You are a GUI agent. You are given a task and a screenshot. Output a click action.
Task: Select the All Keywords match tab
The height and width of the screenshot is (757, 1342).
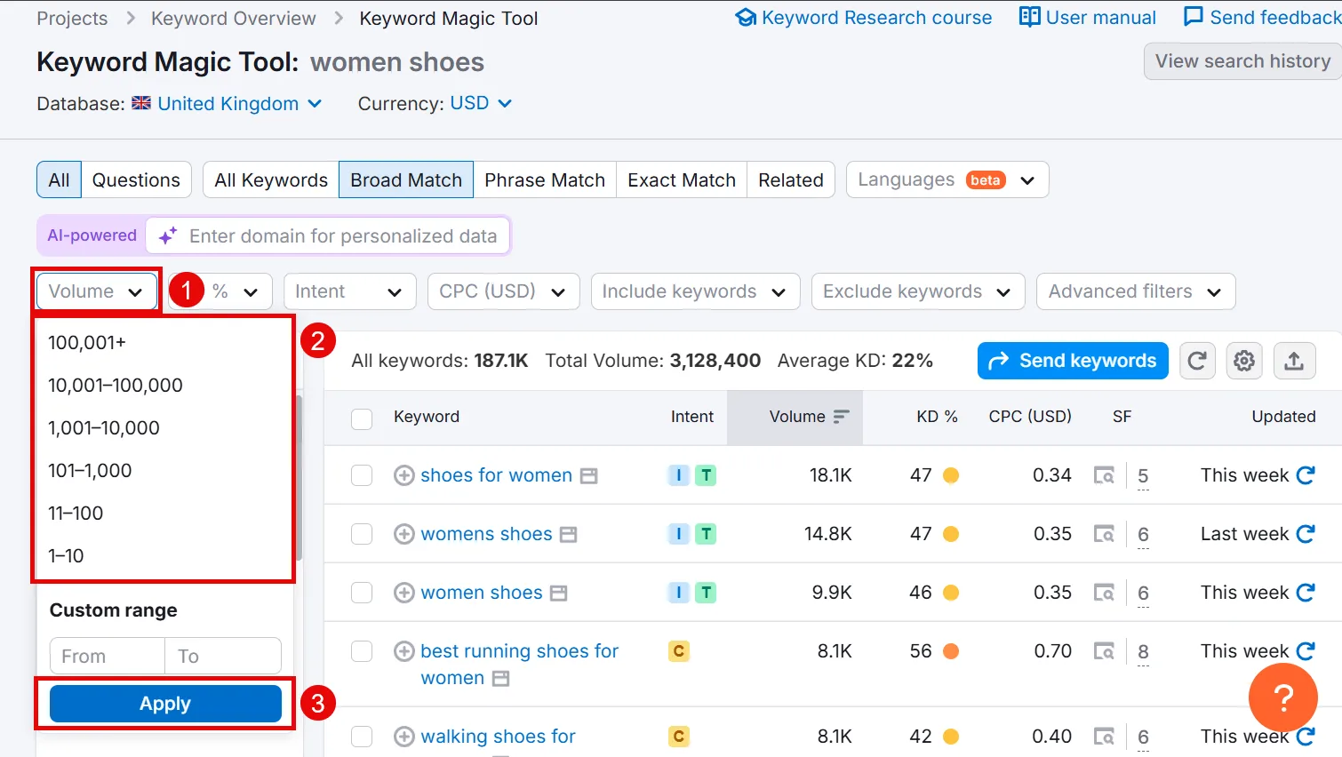pos(271,179)
